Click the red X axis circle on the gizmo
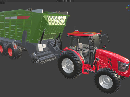The height and width of the screenshot is (97, 130). 127,8
